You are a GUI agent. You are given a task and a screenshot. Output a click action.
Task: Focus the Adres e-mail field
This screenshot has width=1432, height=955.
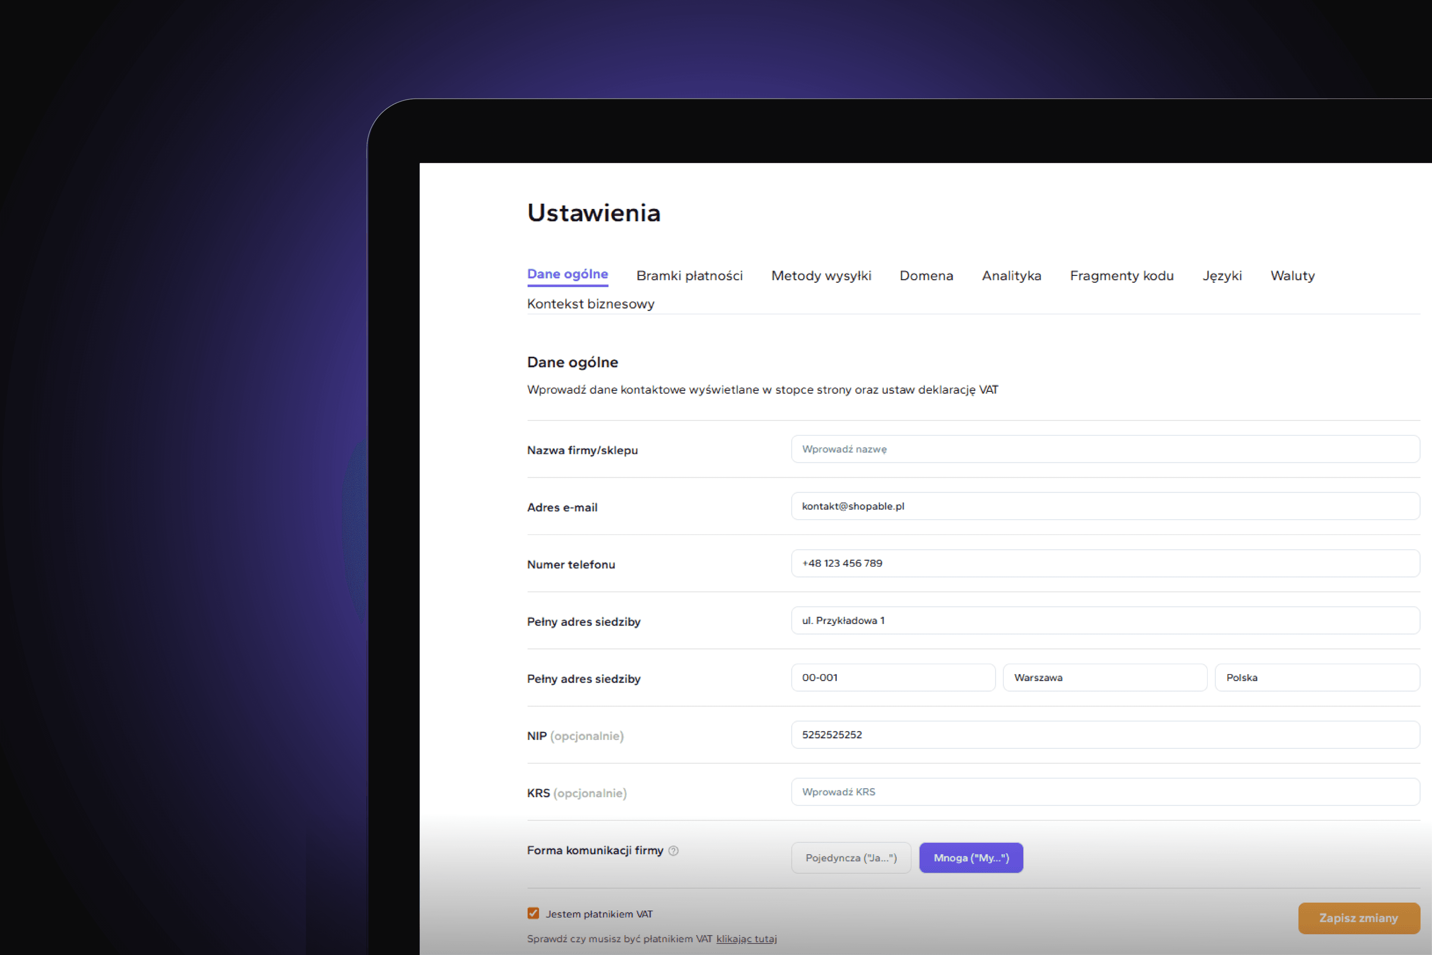[1106, 506]
